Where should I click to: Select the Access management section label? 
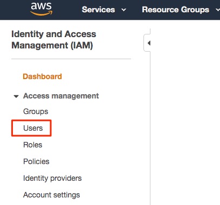tap(61, 96)
